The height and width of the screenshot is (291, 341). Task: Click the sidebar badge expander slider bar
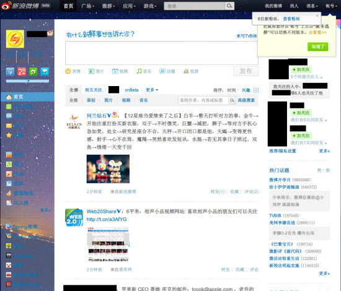(28, 81)
